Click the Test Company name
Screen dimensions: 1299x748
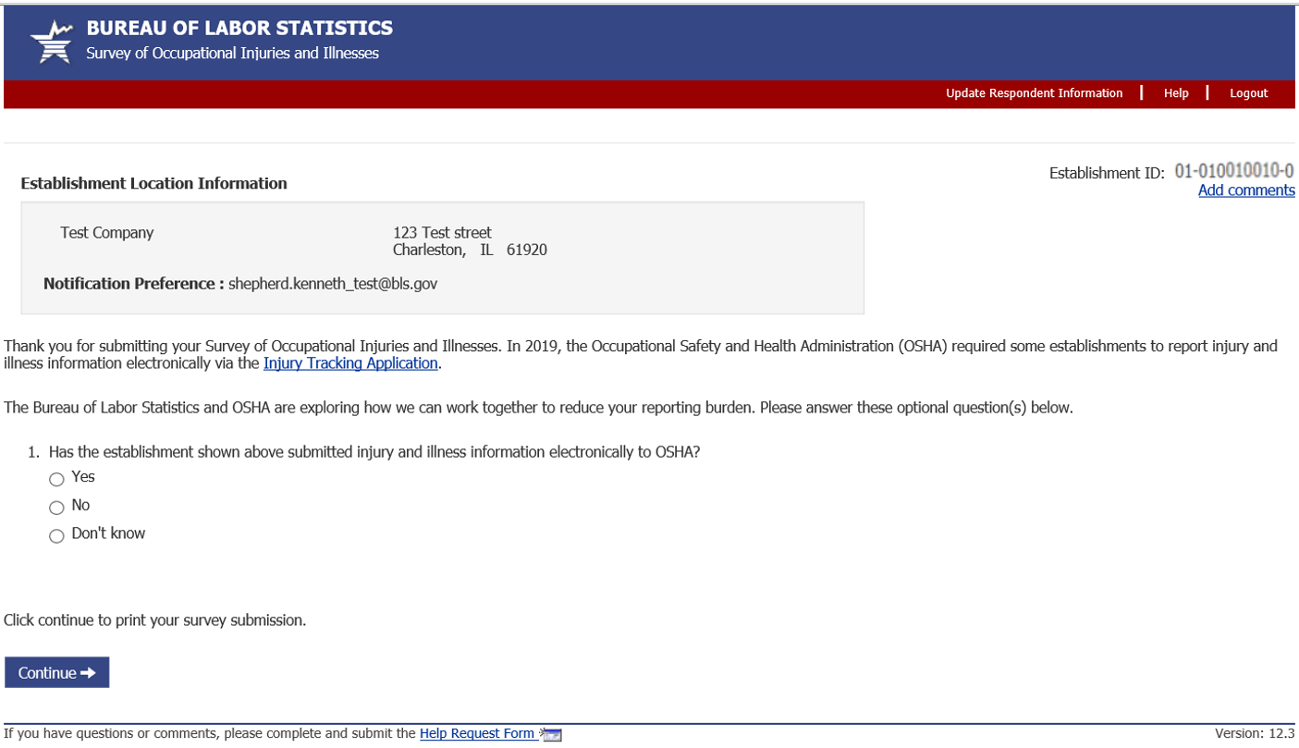coord(107,233)
